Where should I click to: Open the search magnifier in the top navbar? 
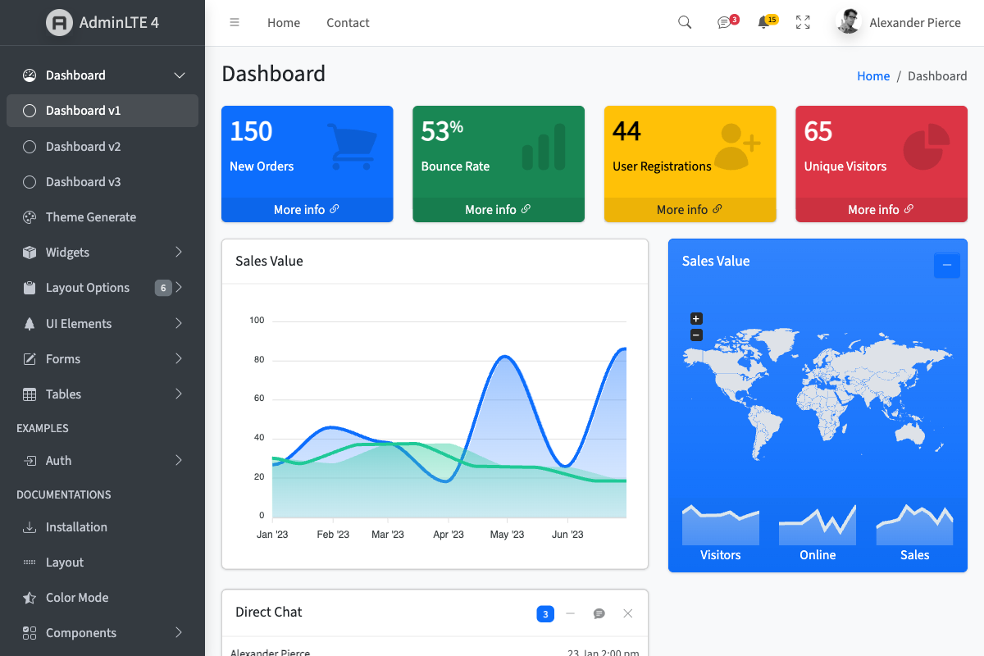tap(685, 22)
